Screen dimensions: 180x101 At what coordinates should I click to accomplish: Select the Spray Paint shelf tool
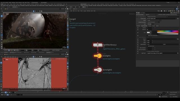(34, 5)
